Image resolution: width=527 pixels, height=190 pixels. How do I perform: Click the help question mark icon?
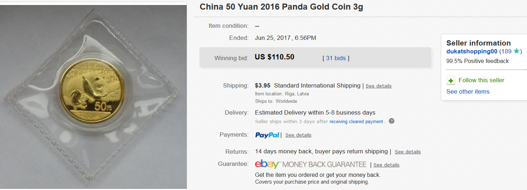point(392,121)
